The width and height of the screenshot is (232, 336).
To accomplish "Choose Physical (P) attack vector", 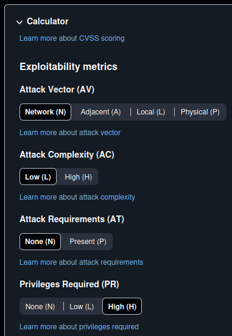I will tap(200, 112).
